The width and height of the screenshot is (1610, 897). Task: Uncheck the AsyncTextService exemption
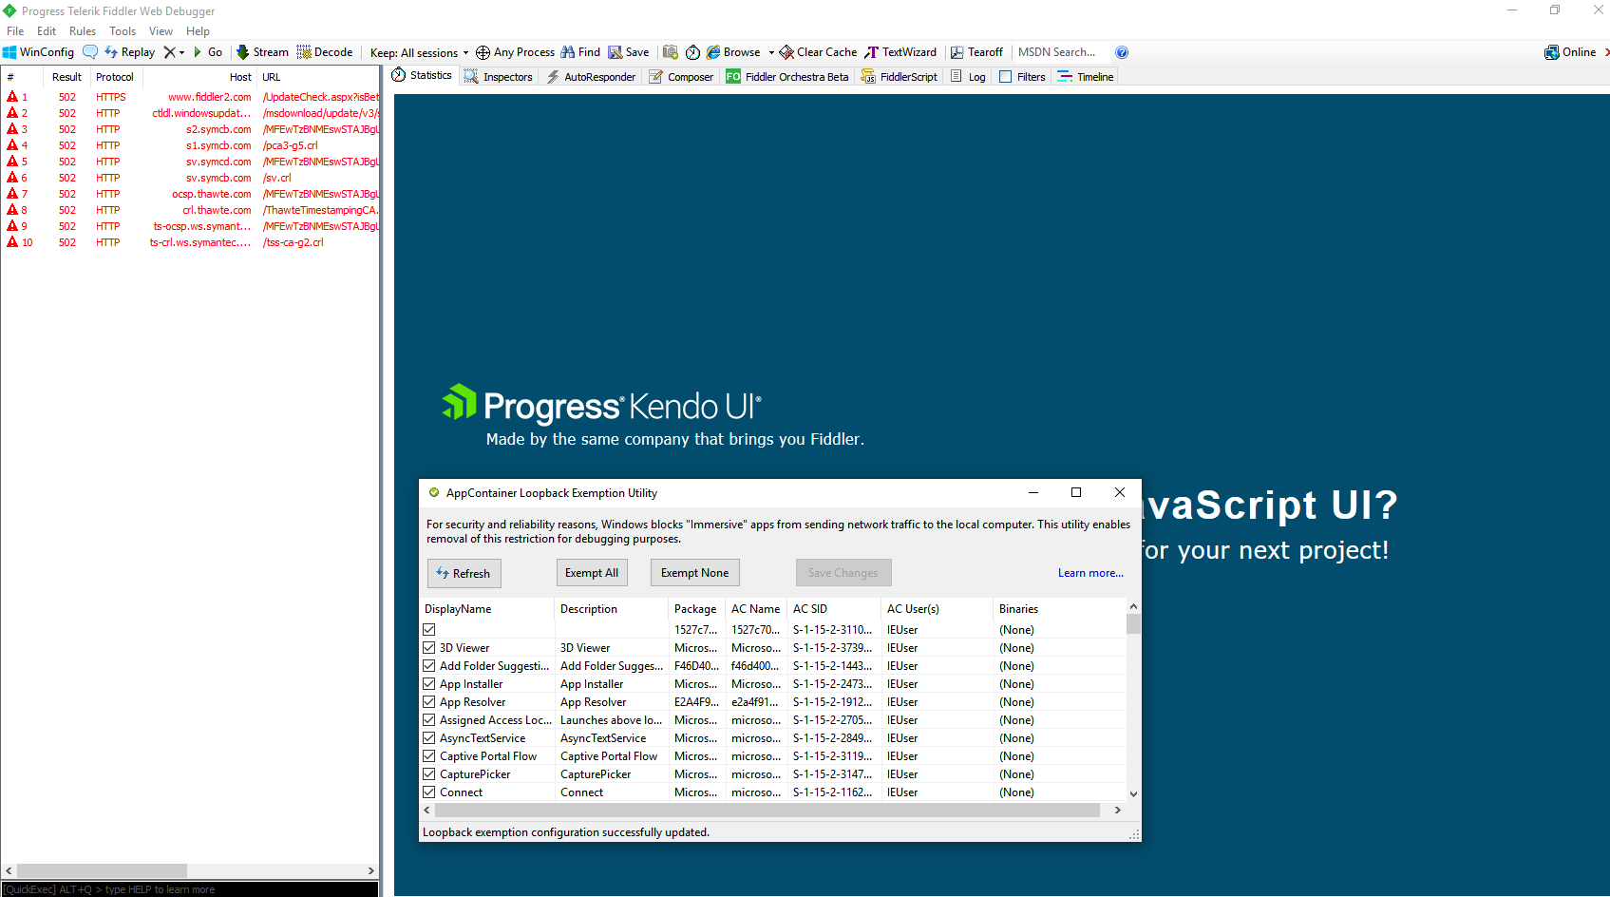[429, 738]
